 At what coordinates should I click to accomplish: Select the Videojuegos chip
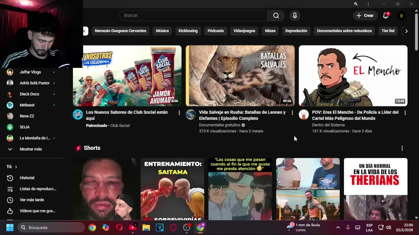pyautogui.click(x=244, y=31)
